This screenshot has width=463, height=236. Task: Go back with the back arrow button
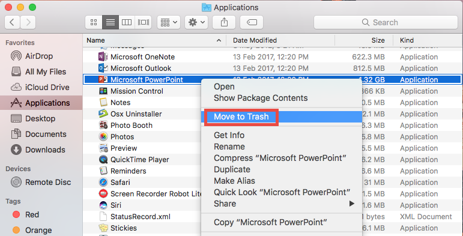pyautogui.click(x=13, y=22)
